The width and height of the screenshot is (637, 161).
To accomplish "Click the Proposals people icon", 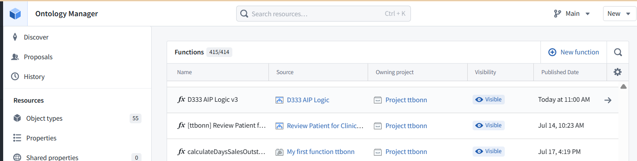I will 15,57.
